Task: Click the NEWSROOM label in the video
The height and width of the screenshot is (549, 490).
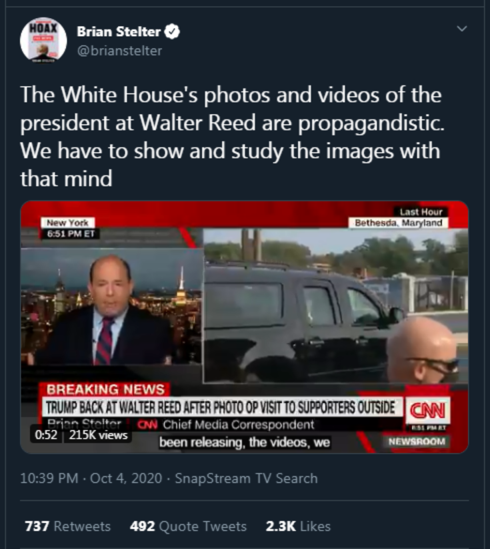Action: click(x=417, y=442)
